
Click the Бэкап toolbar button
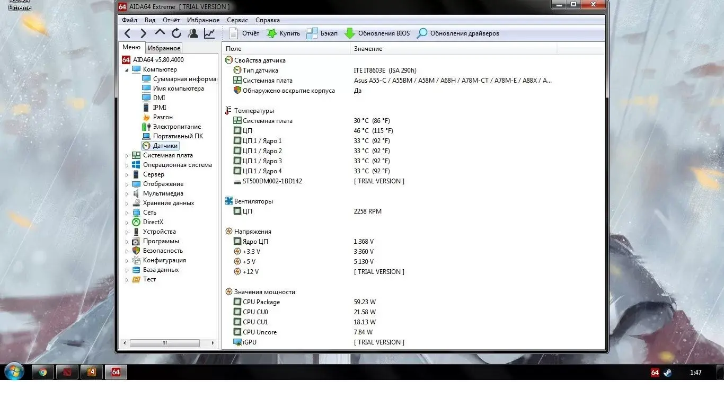pos(322,33)
